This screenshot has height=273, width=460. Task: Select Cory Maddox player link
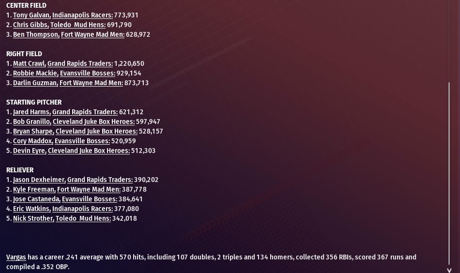[33, 141]
